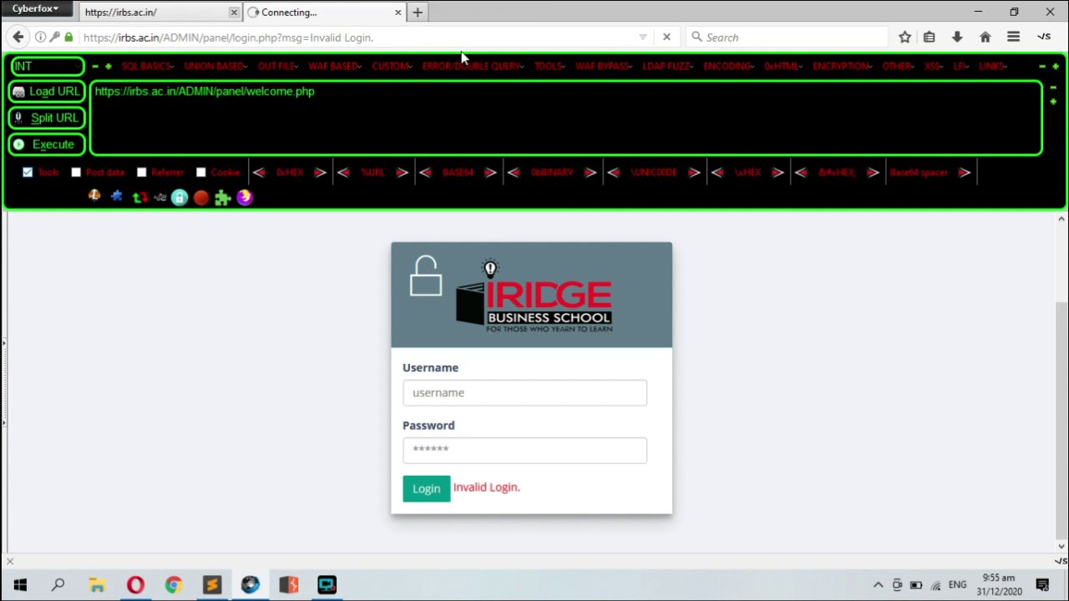The image size is (1069, 601).
Task: Click the %URL encode right arrow
Action: click(x=402, y=172)
